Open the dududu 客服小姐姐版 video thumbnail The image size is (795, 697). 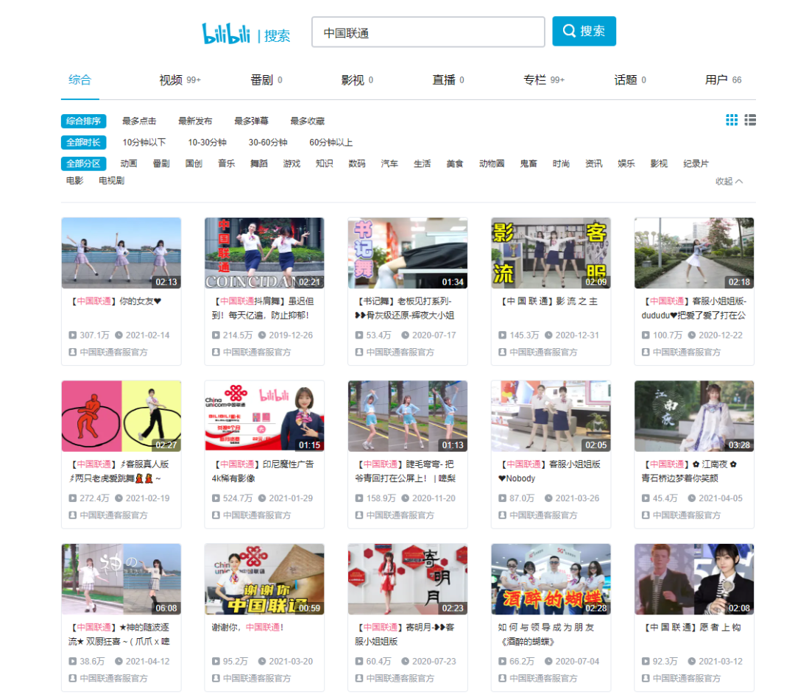pos(694,253)
